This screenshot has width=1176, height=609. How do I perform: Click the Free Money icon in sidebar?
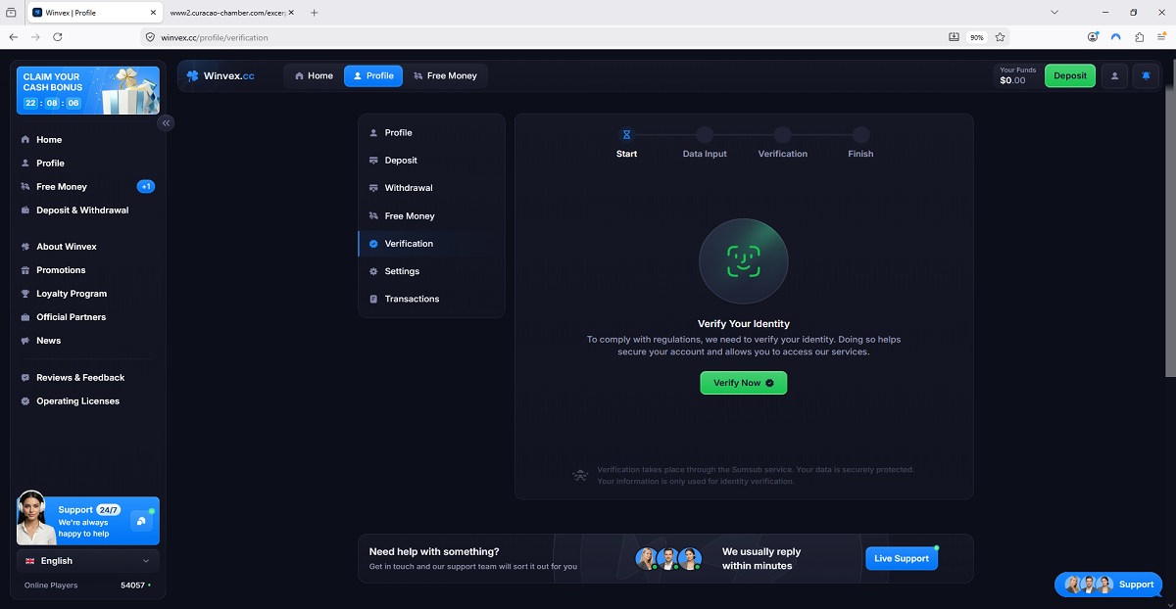click(25, 187)
